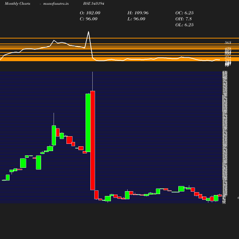Select the open value 'O: 102.00'
Image resolution: width=239 pixels, height=239 pixels.
coord(90,13)
